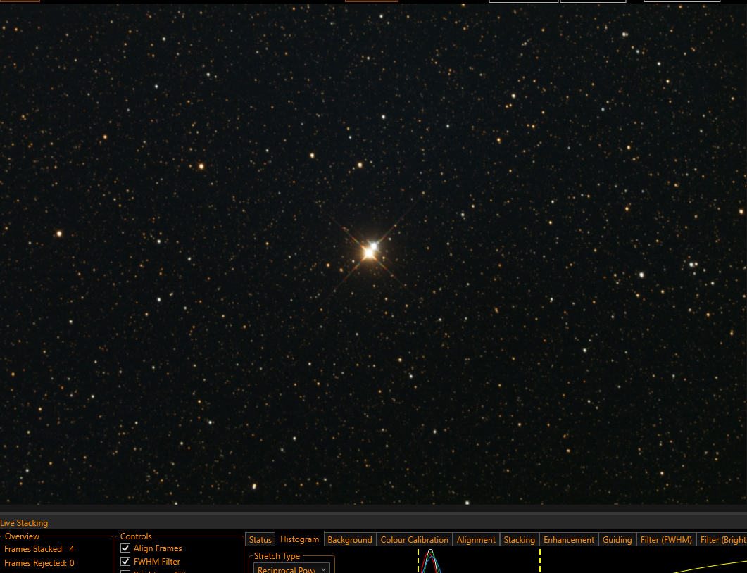Open the Filter (Bright...) tab
Viewport: 747px width, 573px height.
pos(722,540)
